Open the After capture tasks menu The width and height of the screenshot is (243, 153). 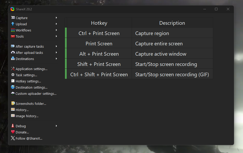click(34, 46)
